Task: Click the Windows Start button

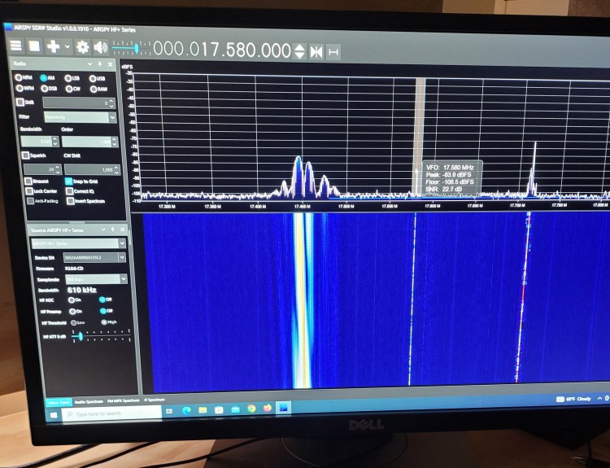Action: click(54, 414)
